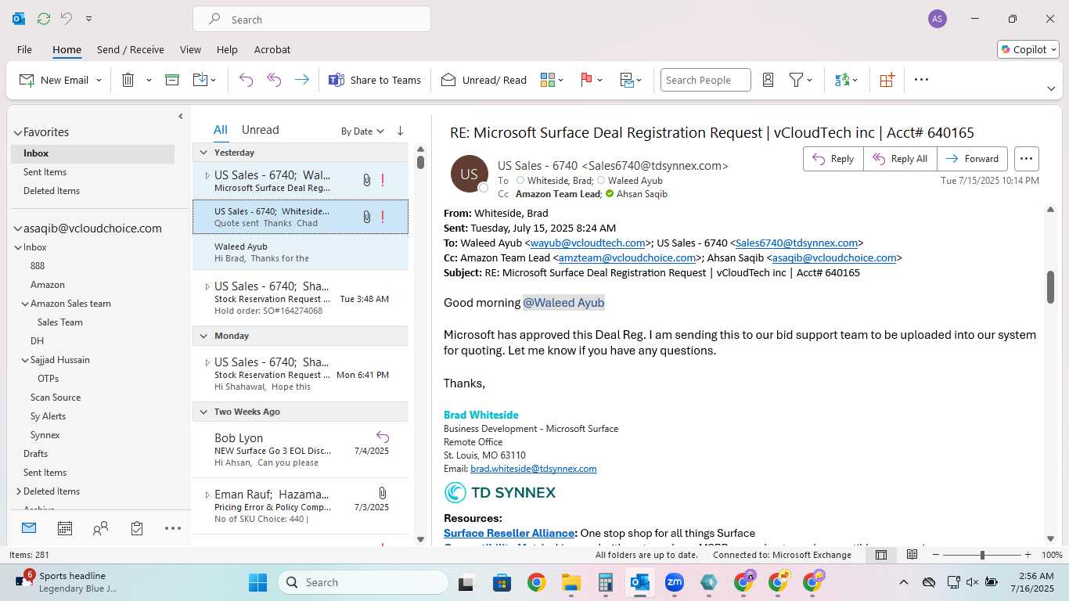Click the Delete trash icon in ribbon

pos(128,80)
